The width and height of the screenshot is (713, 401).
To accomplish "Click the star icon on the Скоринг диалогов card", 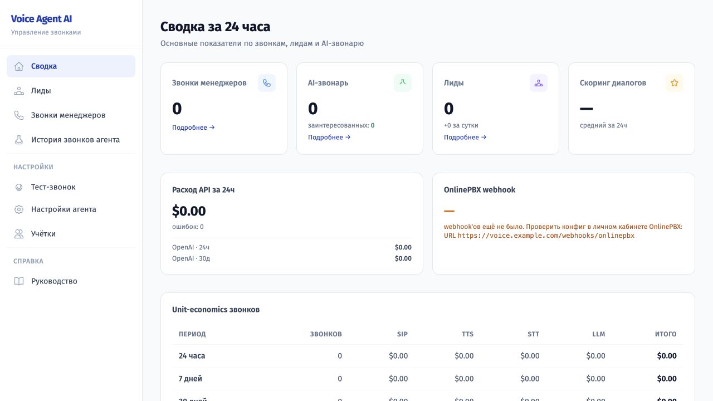I will (x=675, y=83).
